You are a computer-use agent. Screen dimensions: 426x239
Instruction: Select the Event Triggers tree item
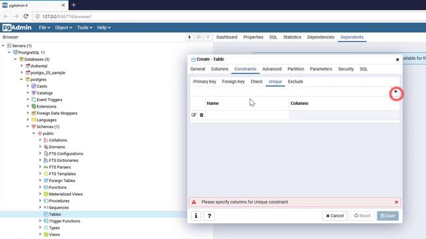click(x=49, y=100)
